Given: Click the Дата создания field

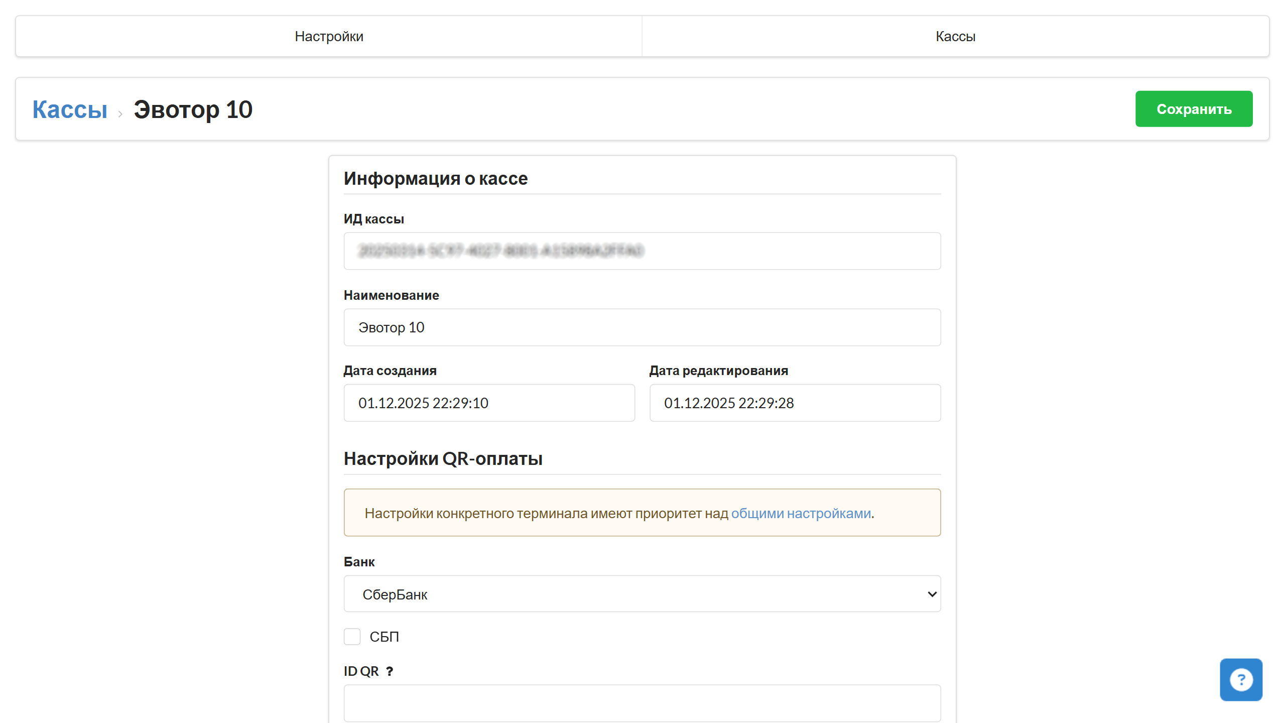Looking at the screenshot, I should coord(489,403).
